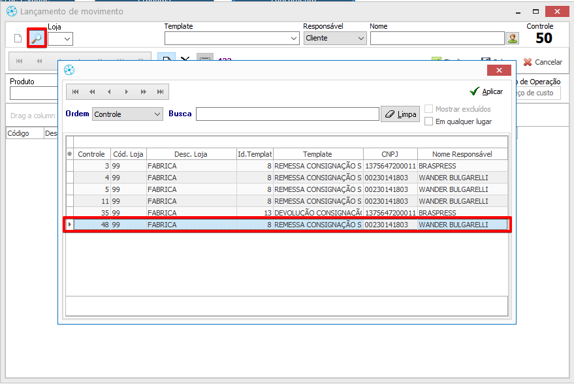
Task: Open the magnifier search icon
Action: (37, 38)
